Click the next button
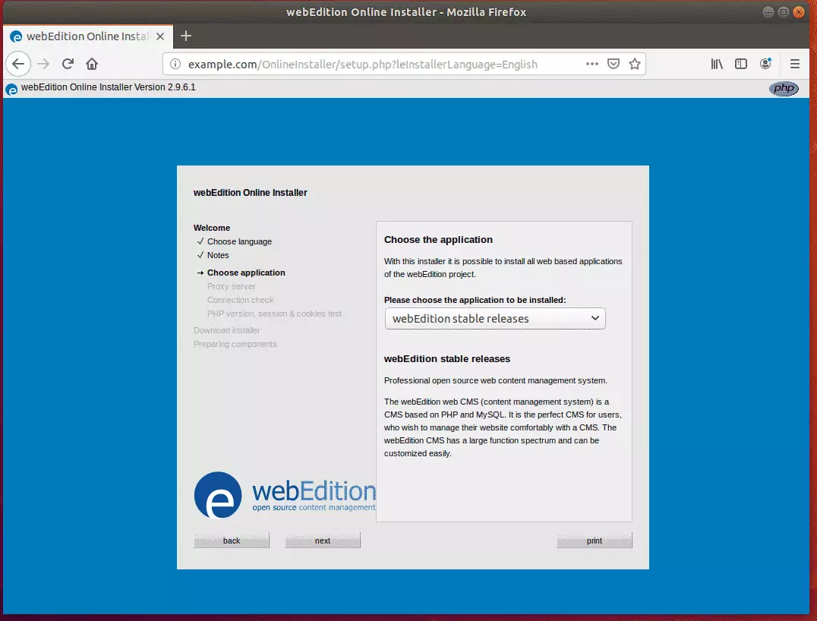The width and height of the screenshot is (817, 621). (323, 541)
